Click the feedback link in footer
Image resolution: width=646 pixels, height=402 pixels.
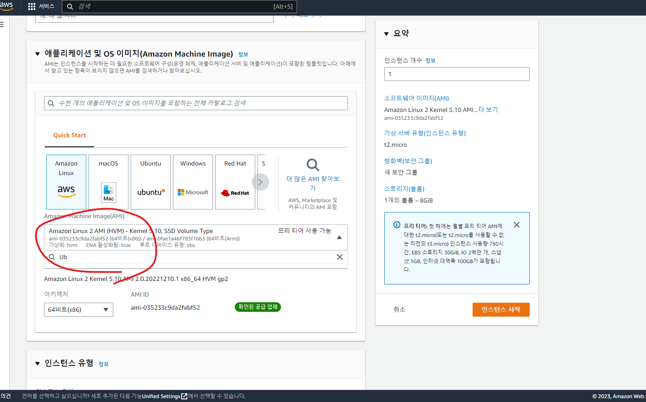[x=6, y=396]
